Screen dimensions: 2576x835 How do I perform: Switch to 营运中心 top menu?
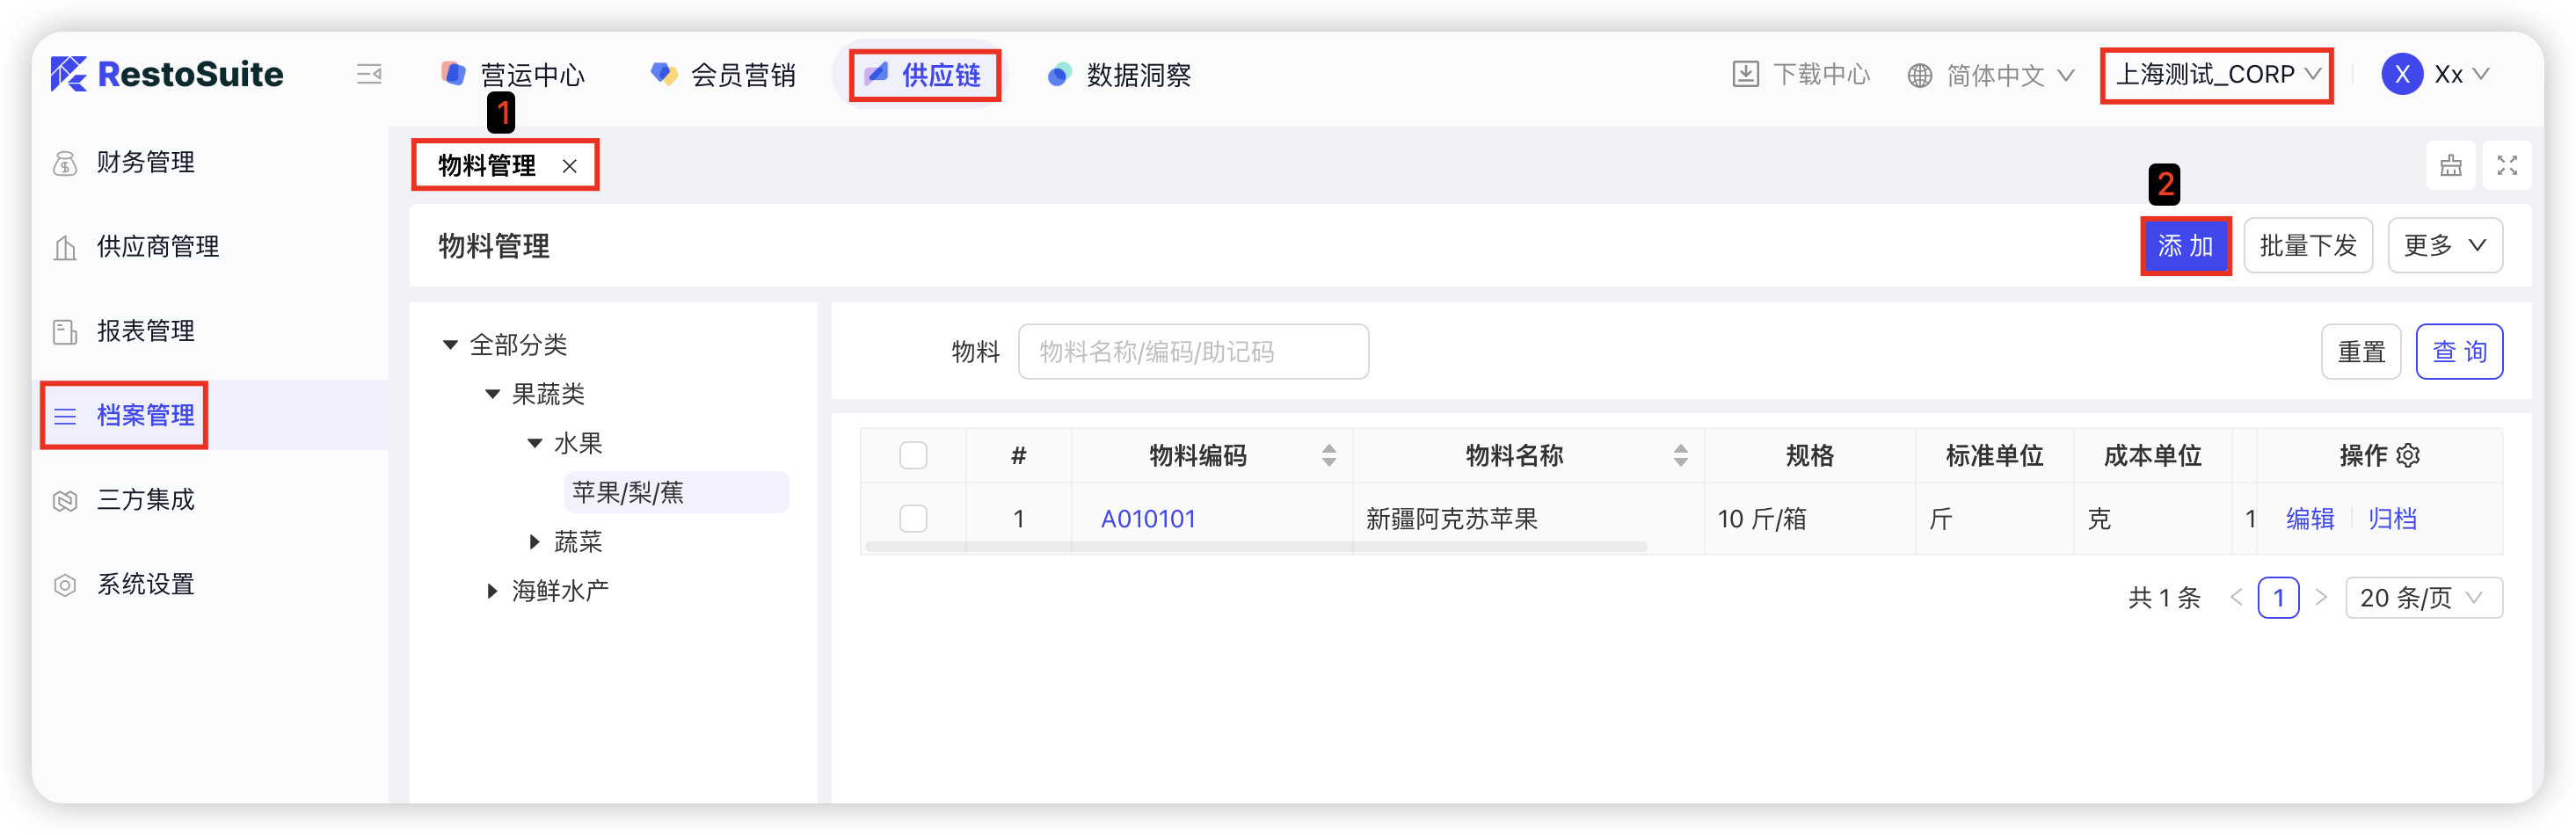[513, 75]
